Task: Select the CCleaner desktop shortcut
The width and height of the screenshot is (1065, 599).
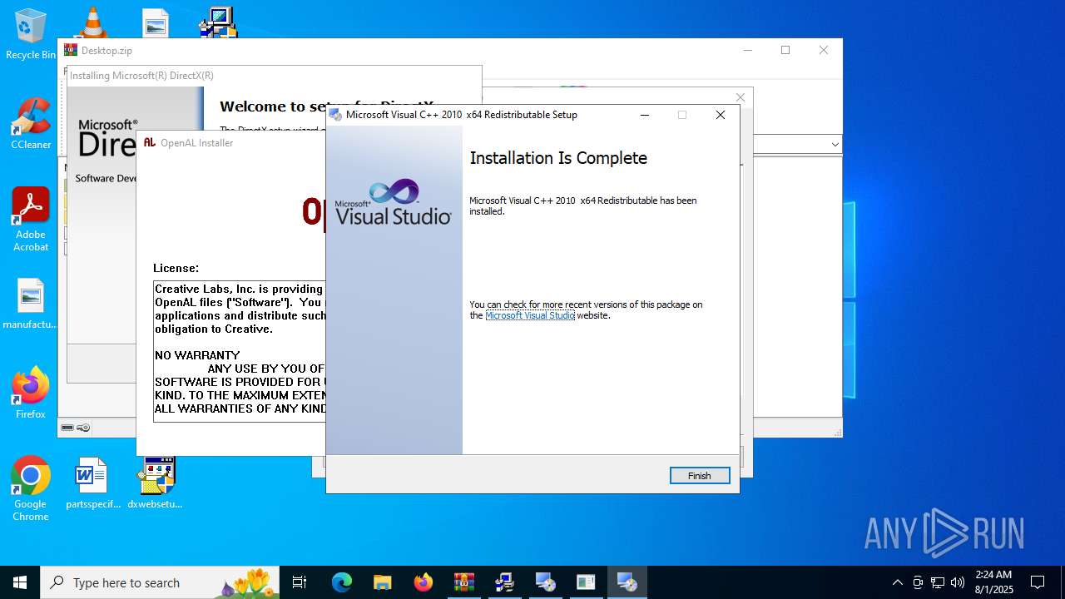Action: coord(31,124)
